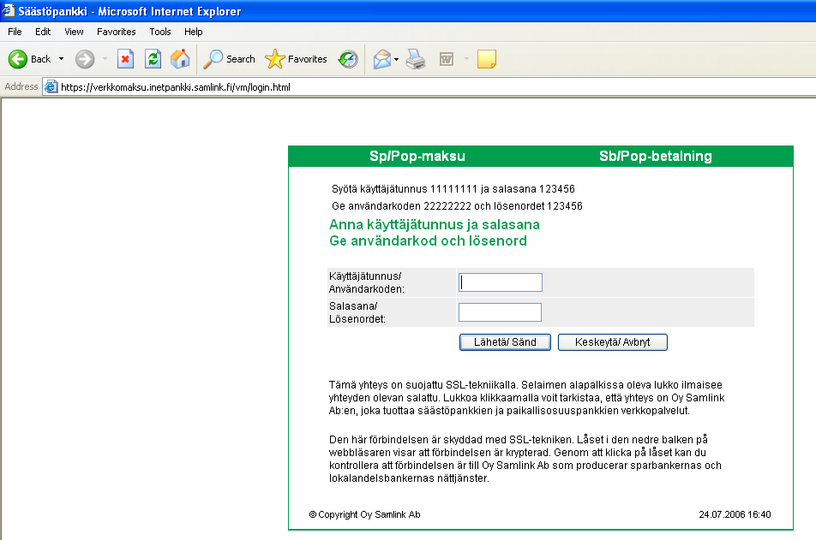
Task: Click the "Salasana/ Lösenordet:" label
Action: pyautogui.click(x=357, y=312)
